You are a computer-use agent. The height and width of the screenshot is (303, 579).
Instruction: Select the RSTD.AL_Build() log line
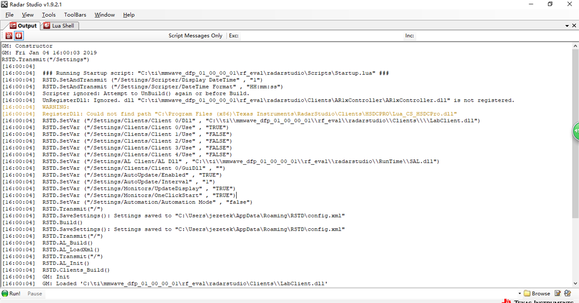[x=47, y=243]
